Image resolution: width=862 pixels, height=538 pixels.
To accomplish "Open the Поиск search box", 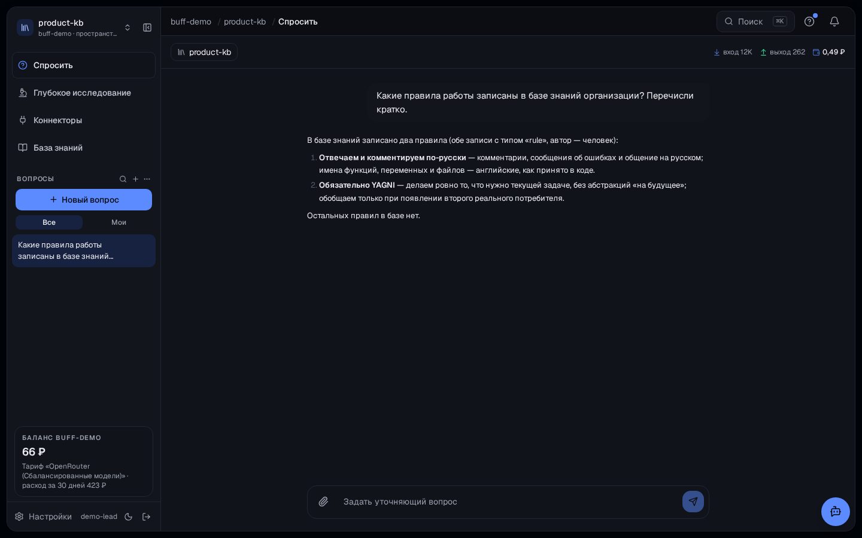I will click(x=755, y=22).
